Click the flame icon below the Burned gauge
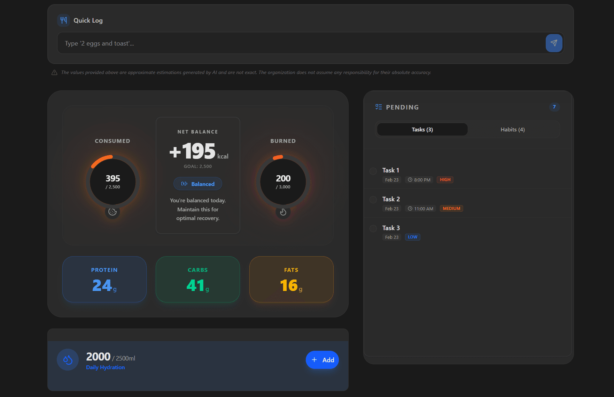This screenshot has height=397, width=614. (x=283, y=212)
